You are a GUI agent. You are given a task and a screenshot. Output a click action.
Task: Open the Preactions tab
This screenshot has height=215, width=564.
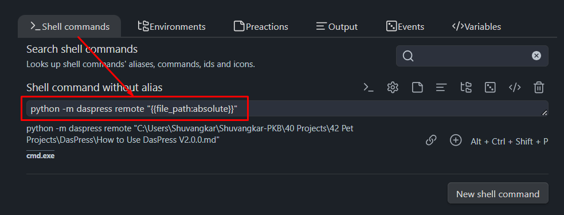261,26
